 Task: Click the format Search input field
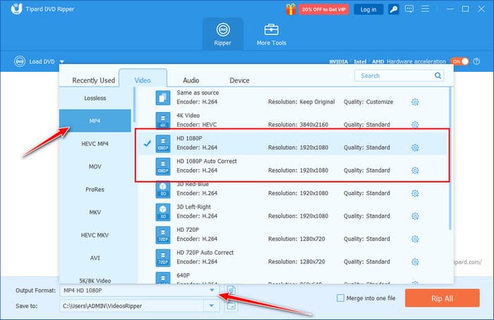[395, 75]
